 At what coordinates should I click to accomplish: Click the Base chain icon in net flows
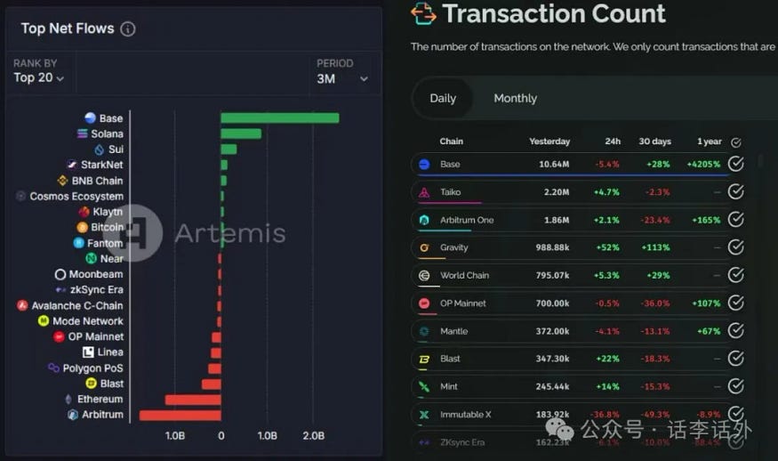(x=91, y=117)
